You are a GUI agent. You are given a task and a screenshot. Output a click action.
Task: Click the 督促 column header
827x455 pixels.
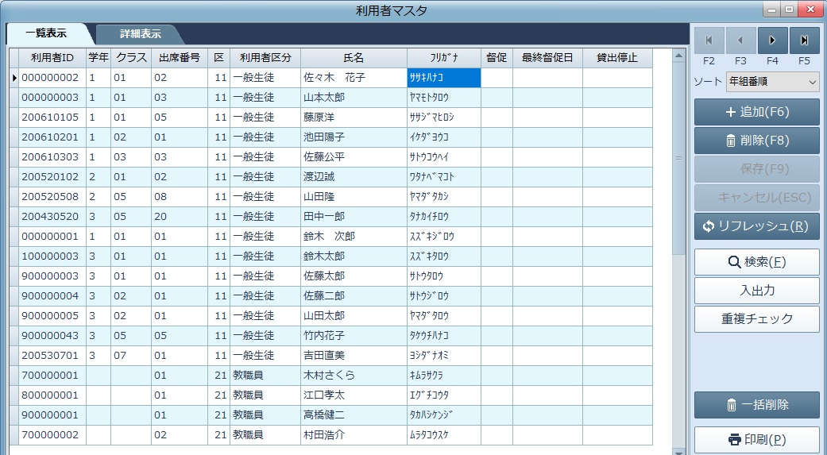point(497,58)
